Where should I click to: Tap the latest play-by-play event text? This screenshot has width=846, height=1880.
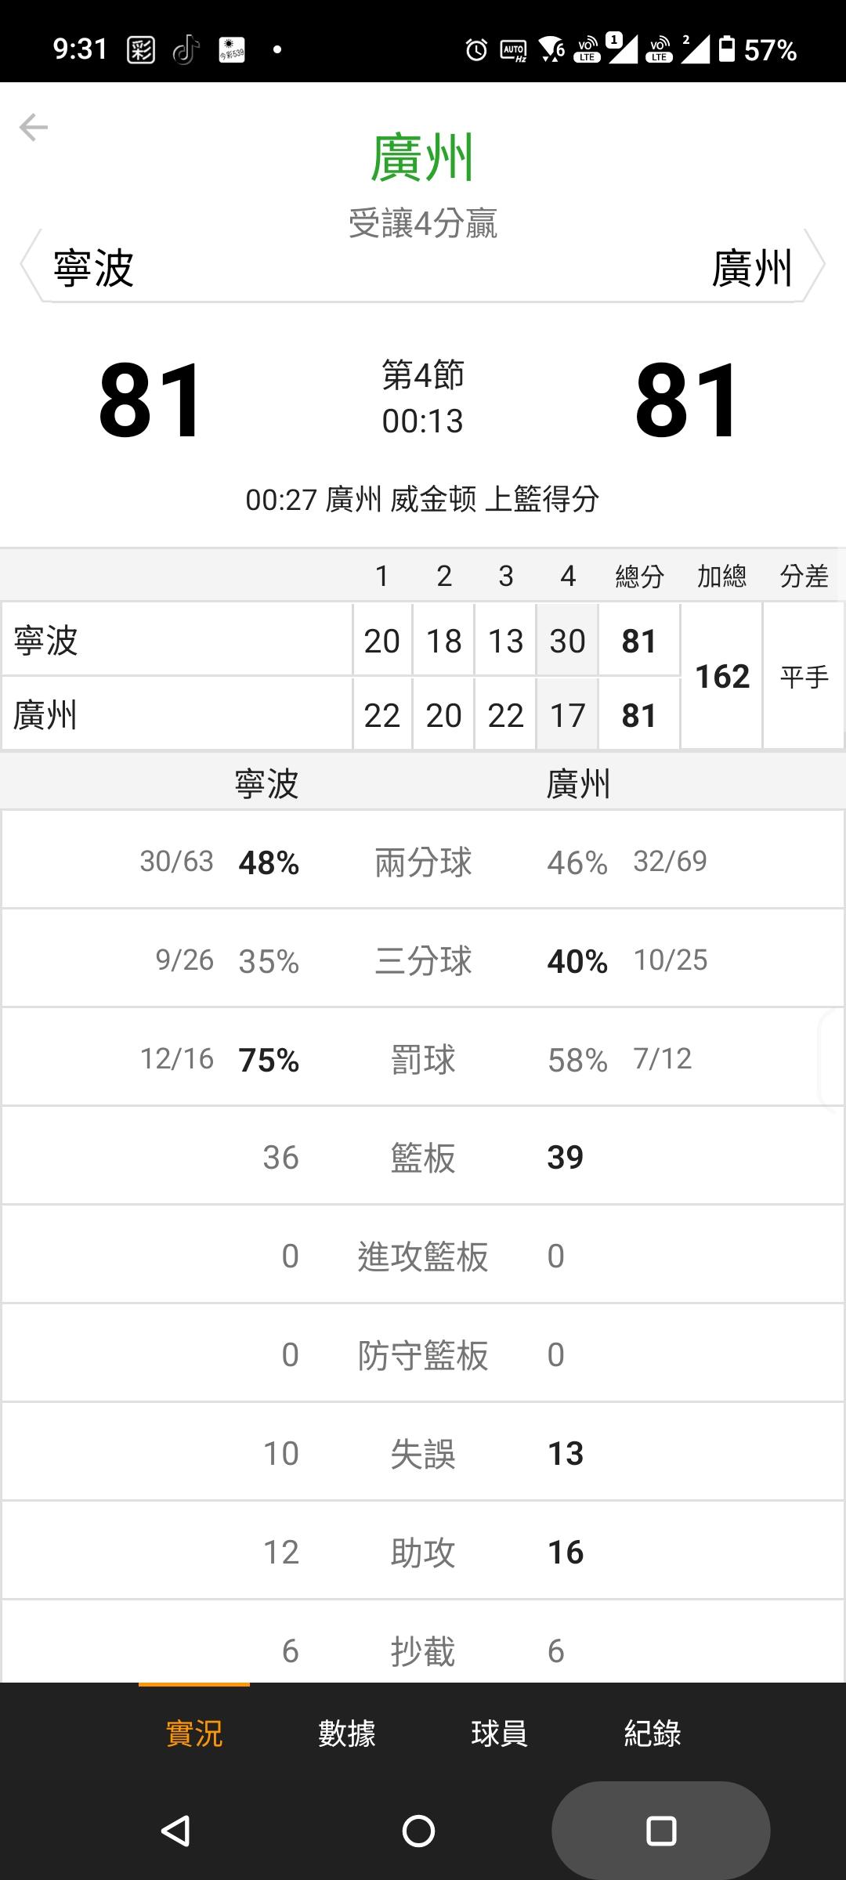[422, 499]
